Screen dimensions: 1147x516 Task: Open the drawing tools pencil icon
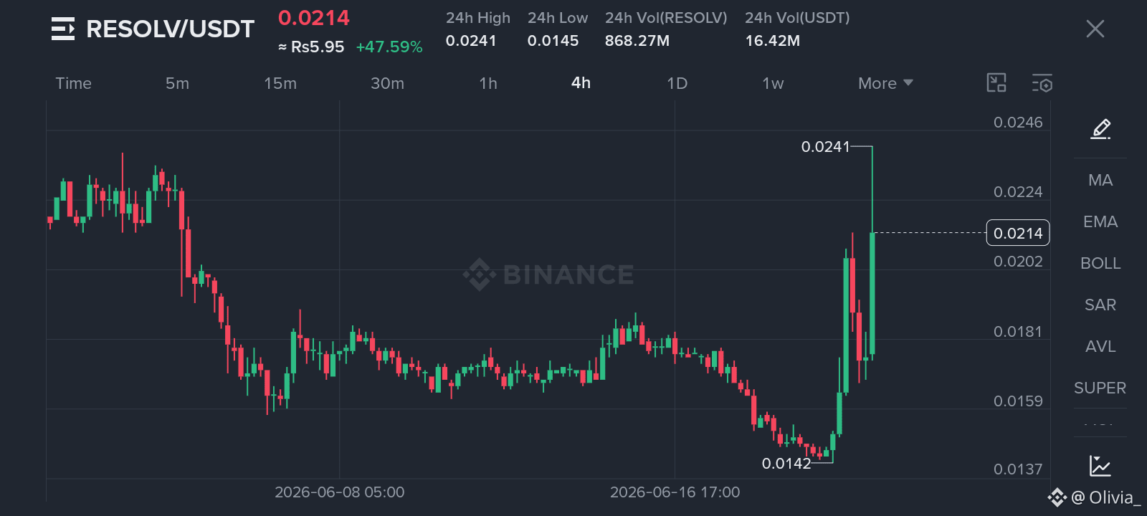[x=1100, y=129]
